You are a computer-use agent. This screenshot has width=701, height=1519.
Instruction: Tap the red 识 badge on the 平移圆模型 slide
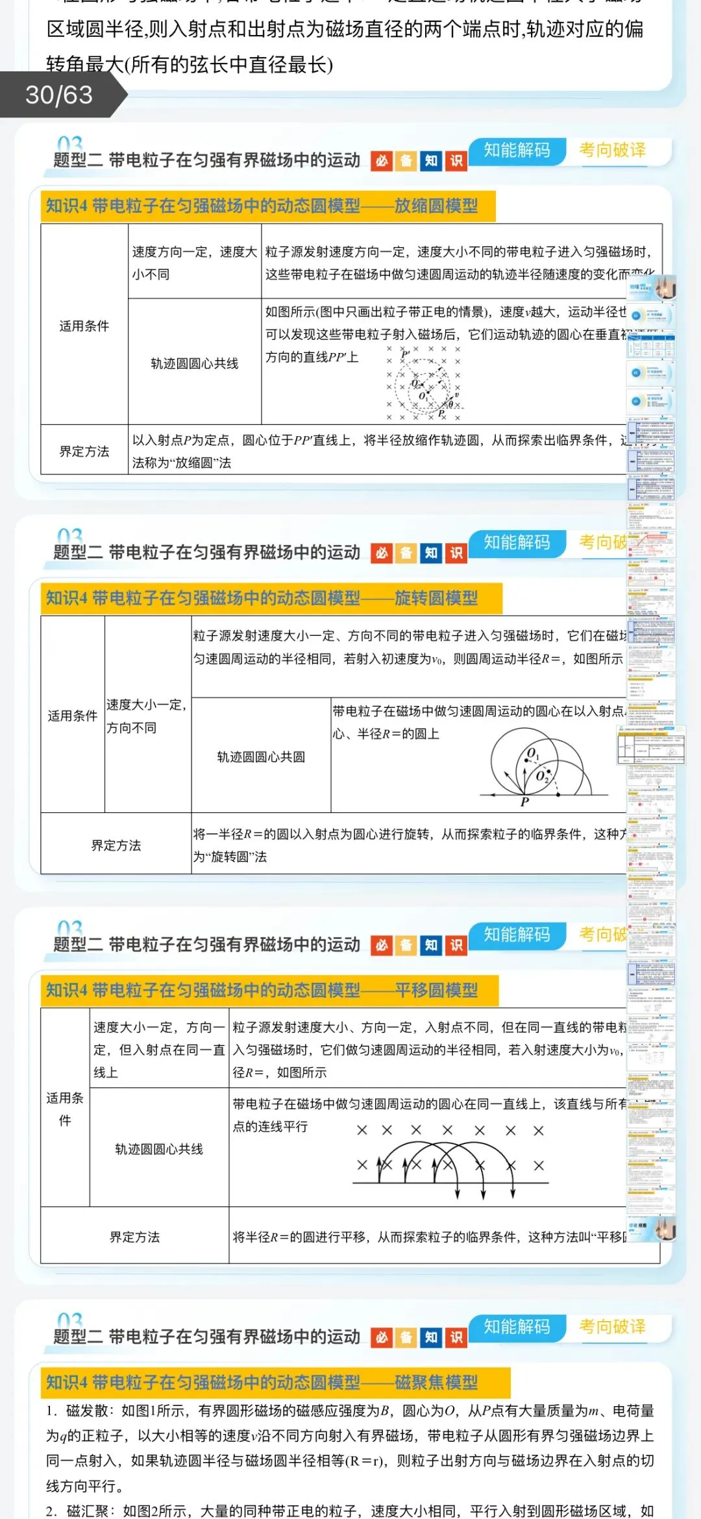456,945
